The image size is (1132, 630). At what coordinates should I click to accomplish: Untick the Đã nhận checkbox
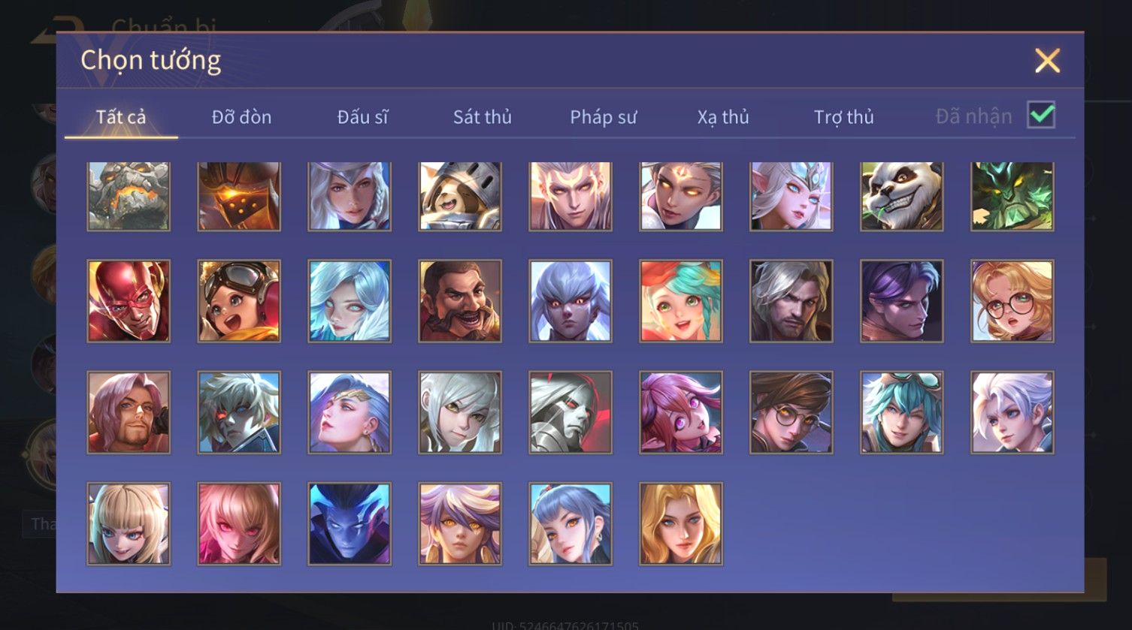coord(1041,116)
